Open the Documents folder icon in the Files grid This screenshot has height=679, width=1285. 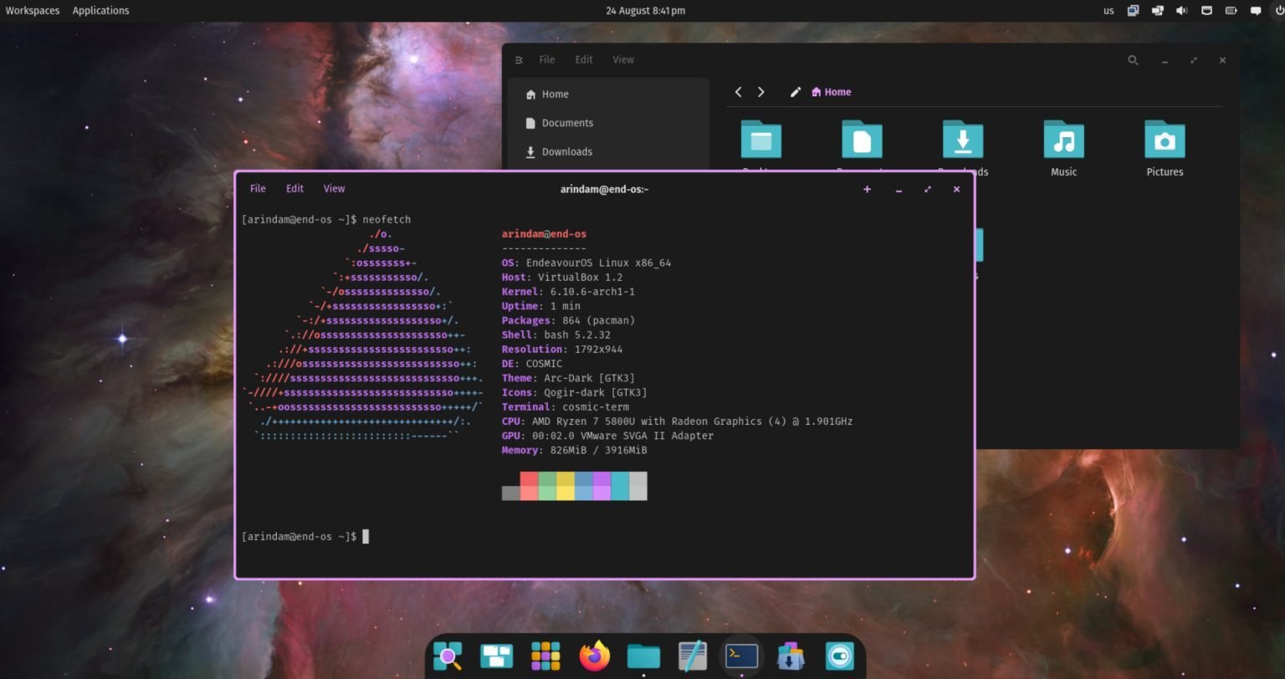(x=862, y=139)
